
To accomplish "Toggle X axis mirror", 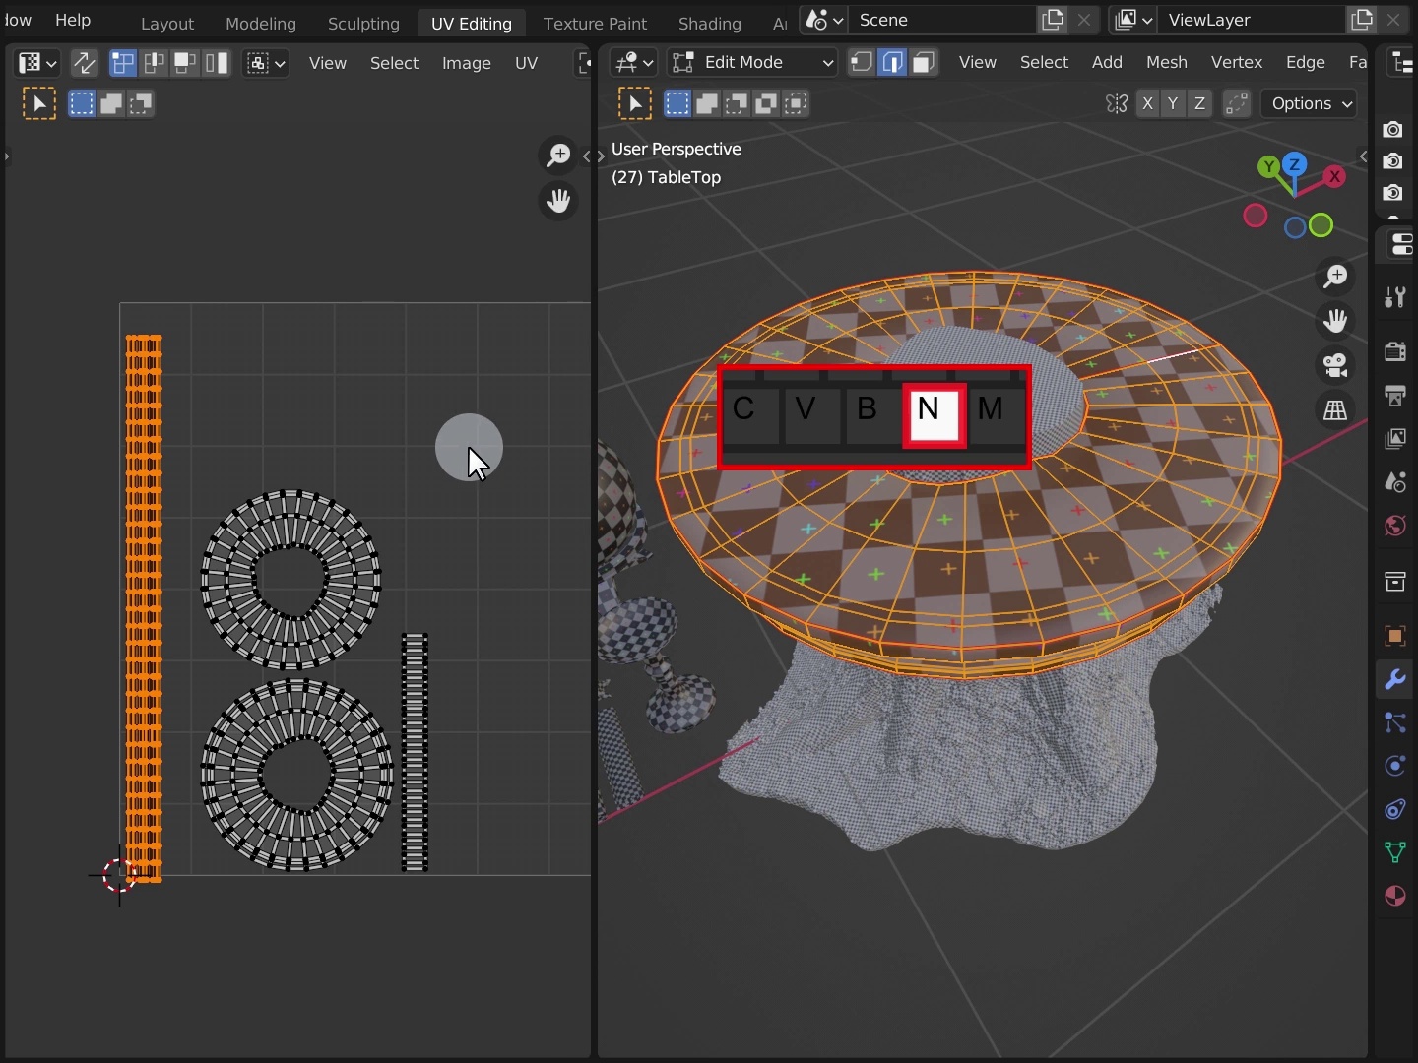I will point(1147,103).
